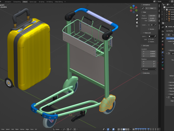Collapse the 3D Cursor panel
The height and width of the screenshot is (131, 174).
pos(142,45)
